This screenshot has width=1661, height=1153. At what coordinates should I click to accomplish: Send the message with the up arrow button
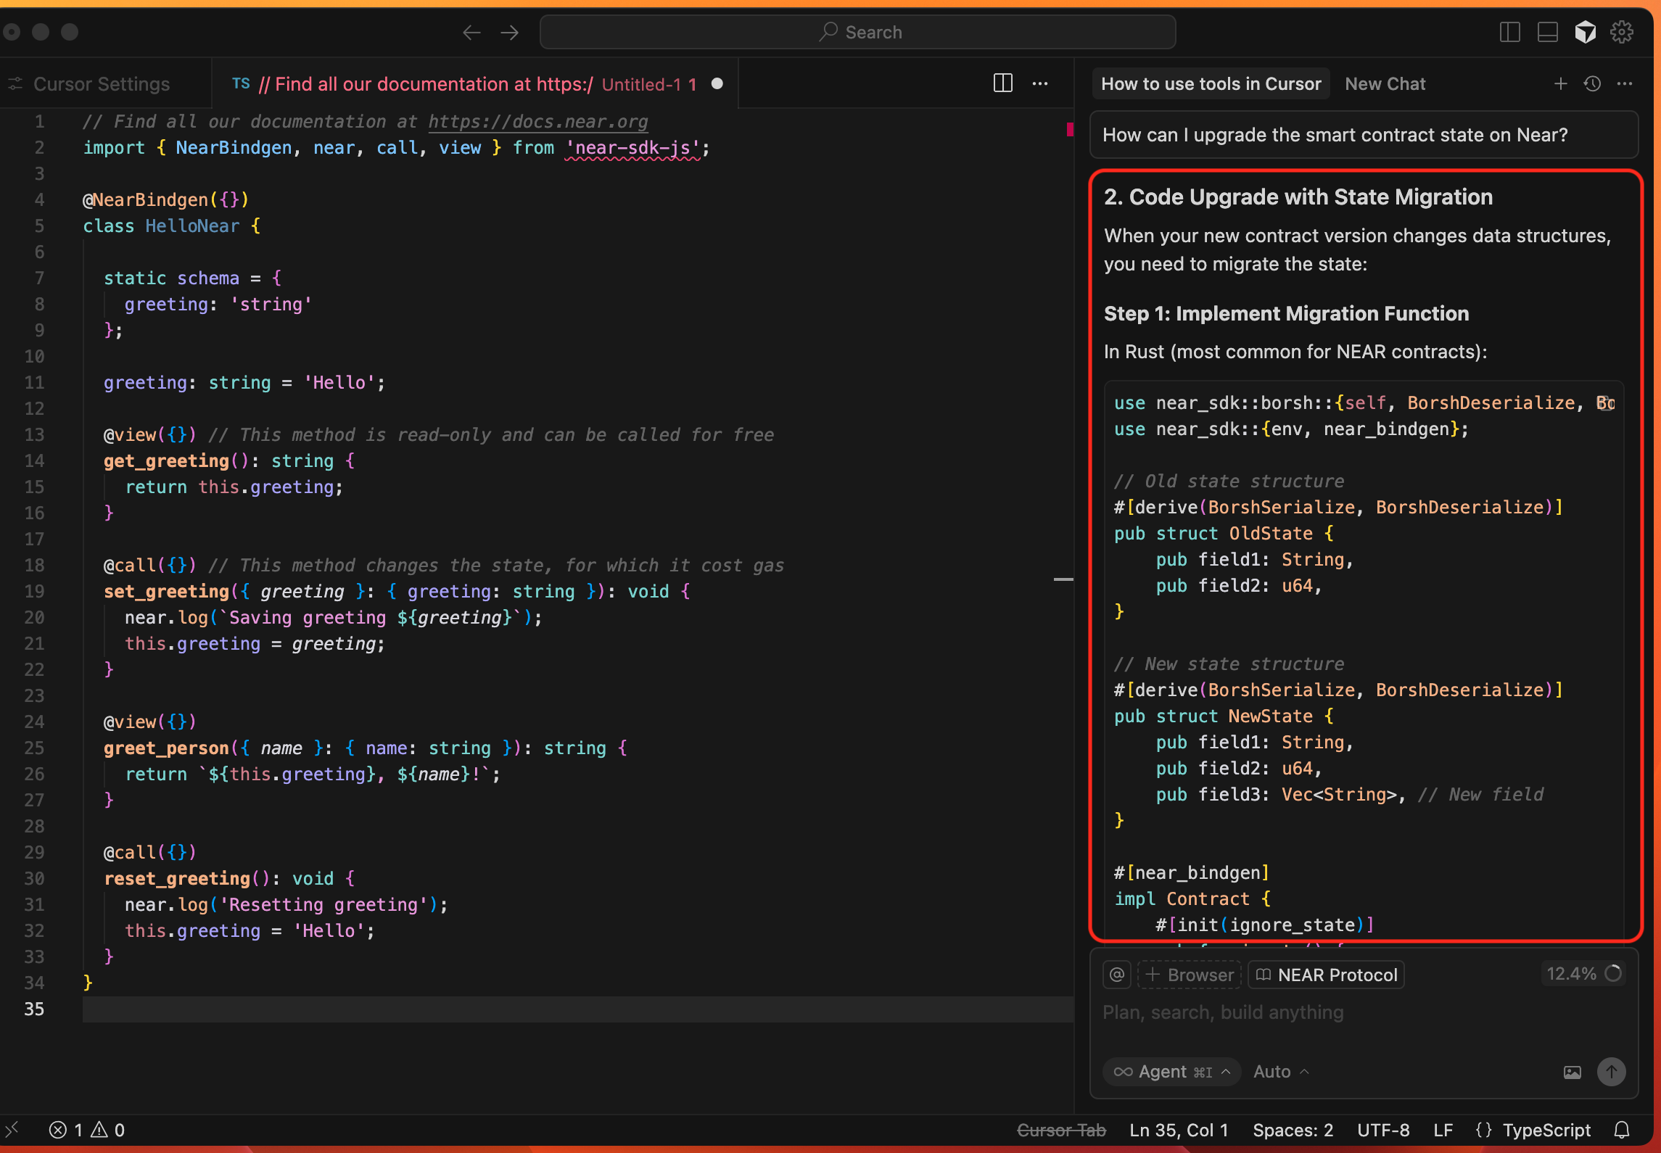(x=1612, y=1072)
